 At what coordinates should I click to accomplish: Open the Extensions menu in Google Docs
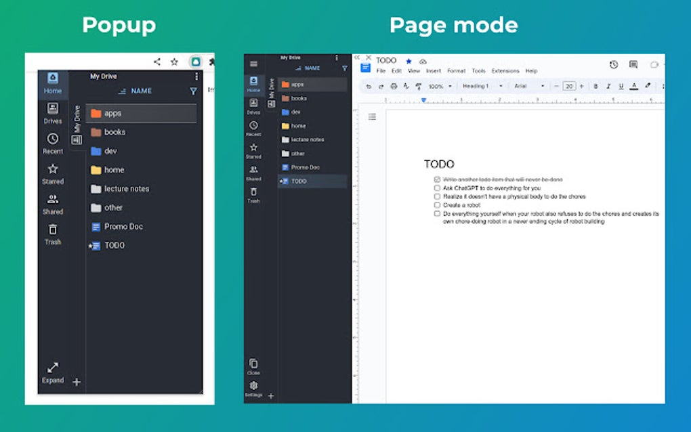(505, 70)
